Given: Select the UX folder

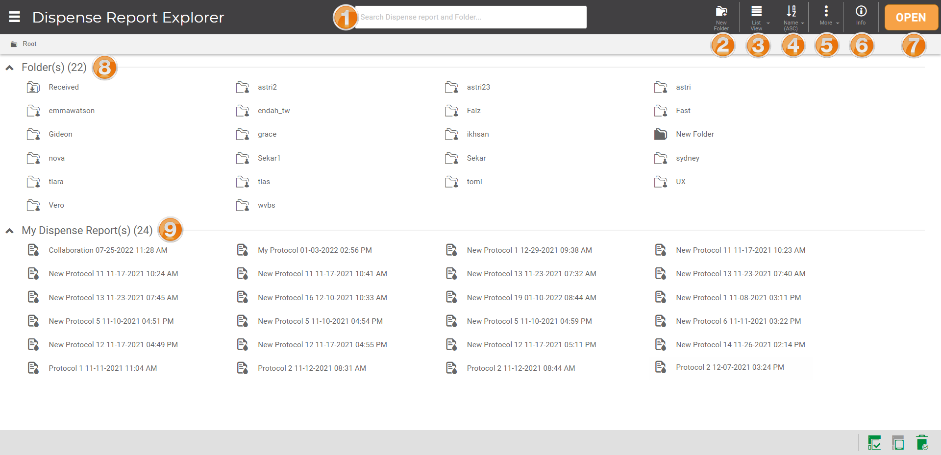Looking at the screenshot, I should point(680,182).
